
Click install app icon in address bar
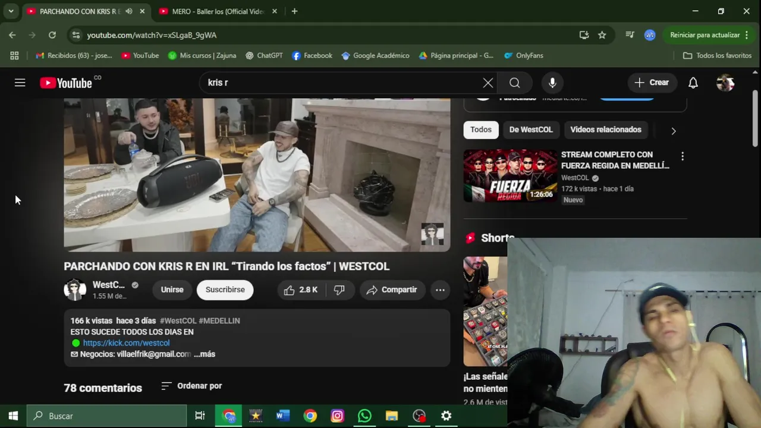pyautogui.click(x=584, y=35)
